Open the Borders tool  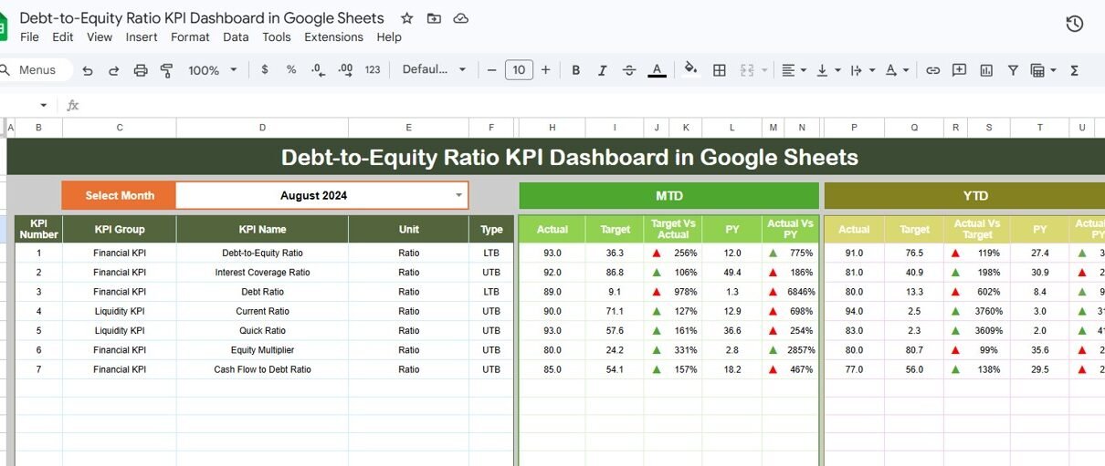coord(720,70)
